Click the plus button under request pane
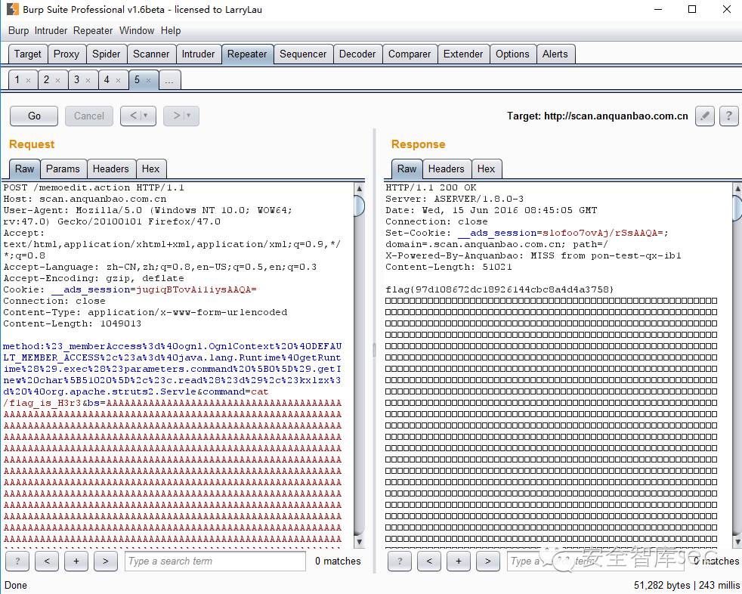The width and height of the screenshot is (742, 594). pos(76,562)
